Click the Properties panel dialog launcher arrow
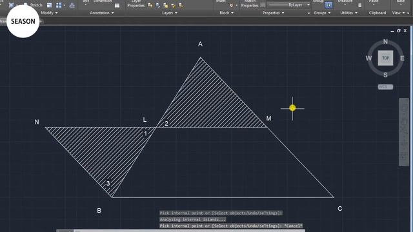 click(308, 13)
